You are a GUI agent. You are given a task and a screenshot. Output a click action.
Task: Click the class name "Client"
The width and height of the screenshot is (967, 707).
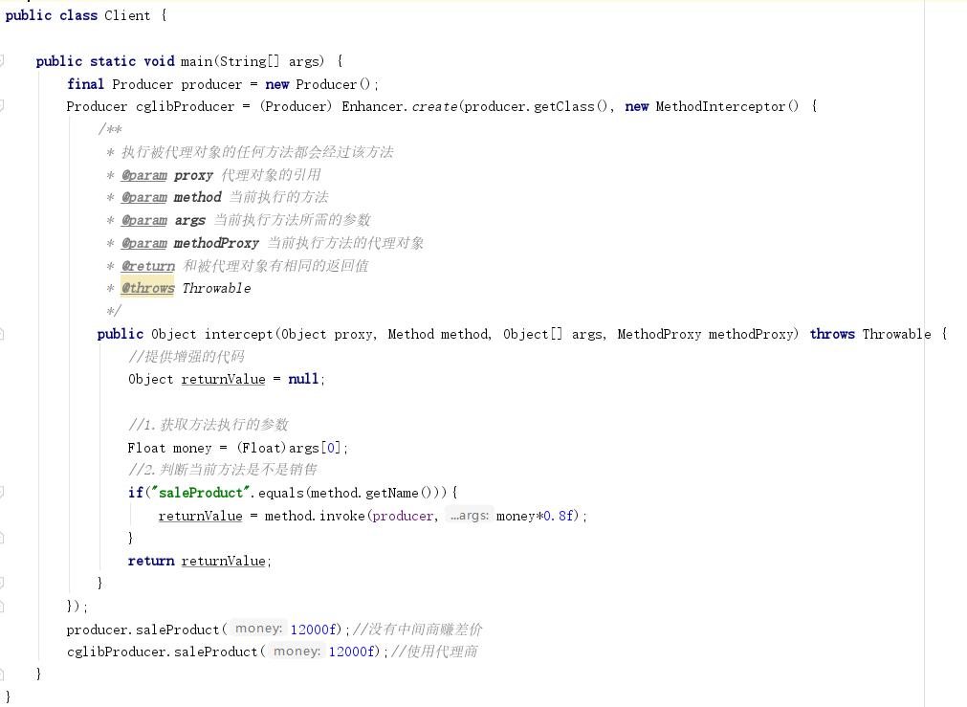[127, 15]
